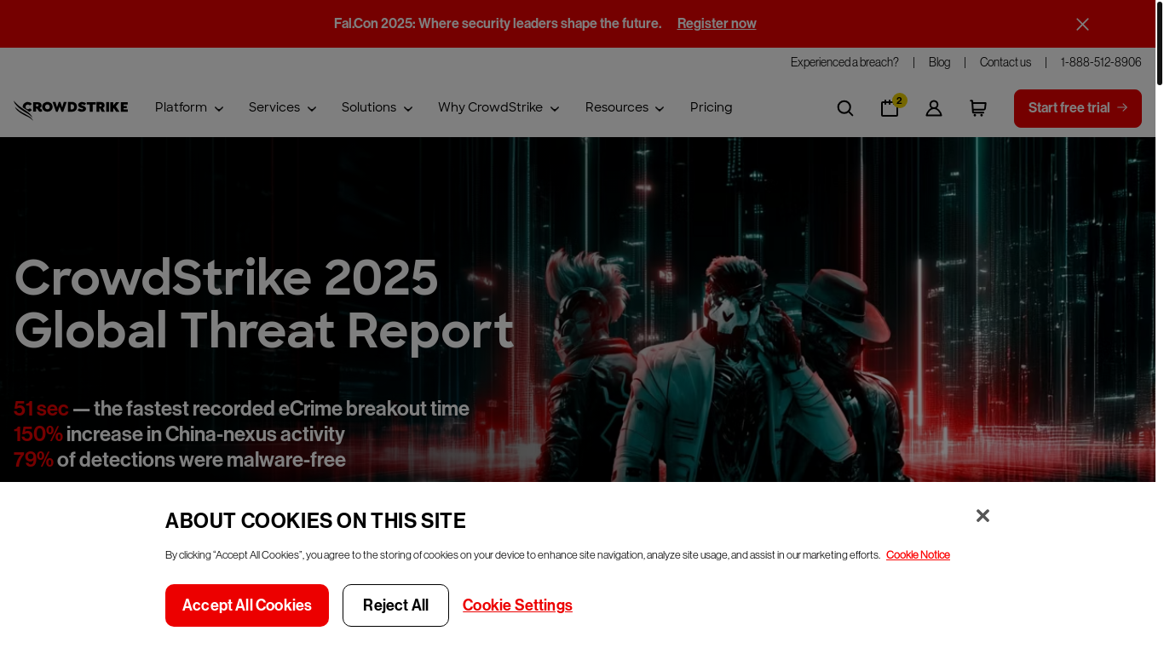
Task: Open the Blog link
Action: pyautogui.click(x=939, y=62)
